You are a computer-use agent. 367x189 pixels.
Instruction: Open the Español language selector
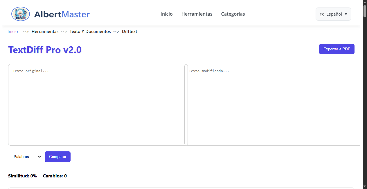tap(333, 14)
